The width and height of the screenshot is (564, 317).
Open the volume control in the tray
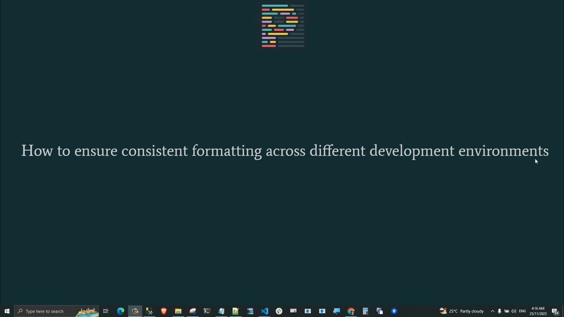[x=513, y=311]
